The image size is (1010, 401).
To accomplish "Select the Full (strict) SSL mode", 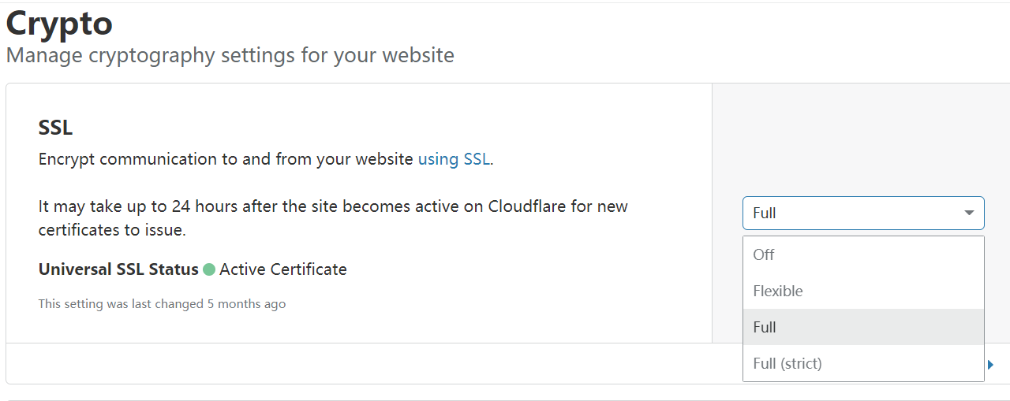I will (787, 363).
